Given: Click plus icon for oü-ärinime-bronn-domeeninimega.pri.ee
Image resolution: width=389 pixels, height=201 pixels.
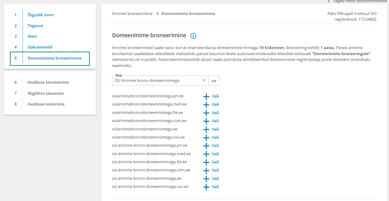Looking at the screenshot, I should click(206, 146).
